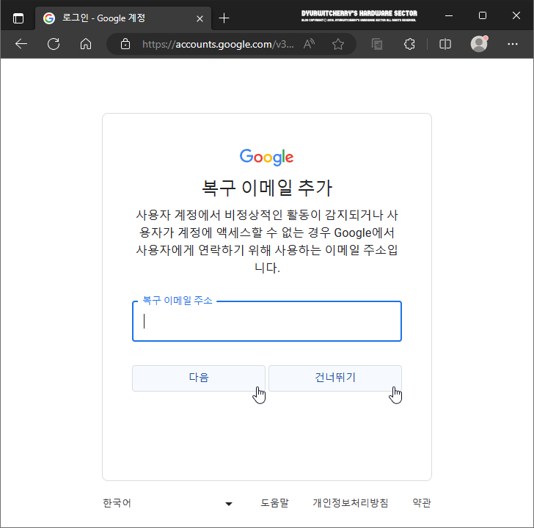Click the 다음 button
This screenshot has height=528, width=534.
(199, 378)
